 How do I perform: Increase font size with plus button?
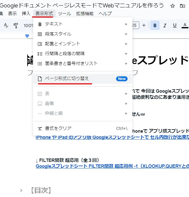pyautogui.click(x=144, y=25)
